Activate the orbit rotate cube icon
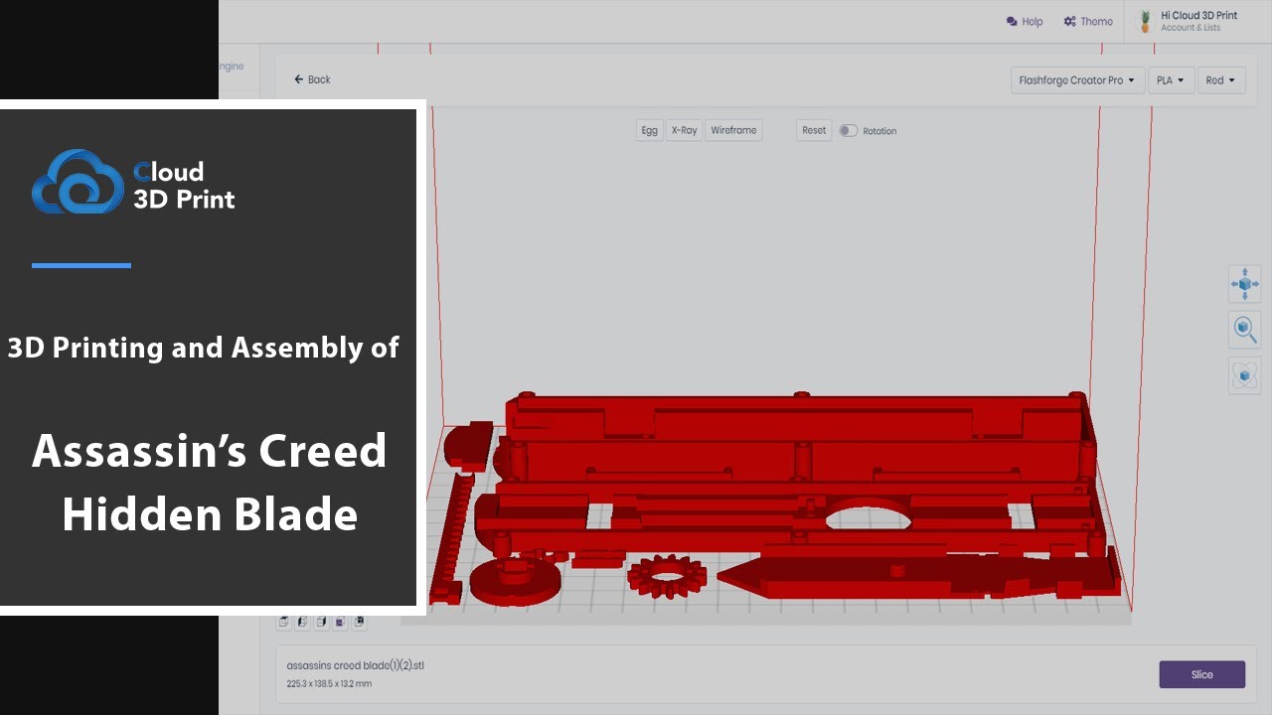This screenshot has height=715, width=1272. pyautogui.click(x=1244, y=375)
